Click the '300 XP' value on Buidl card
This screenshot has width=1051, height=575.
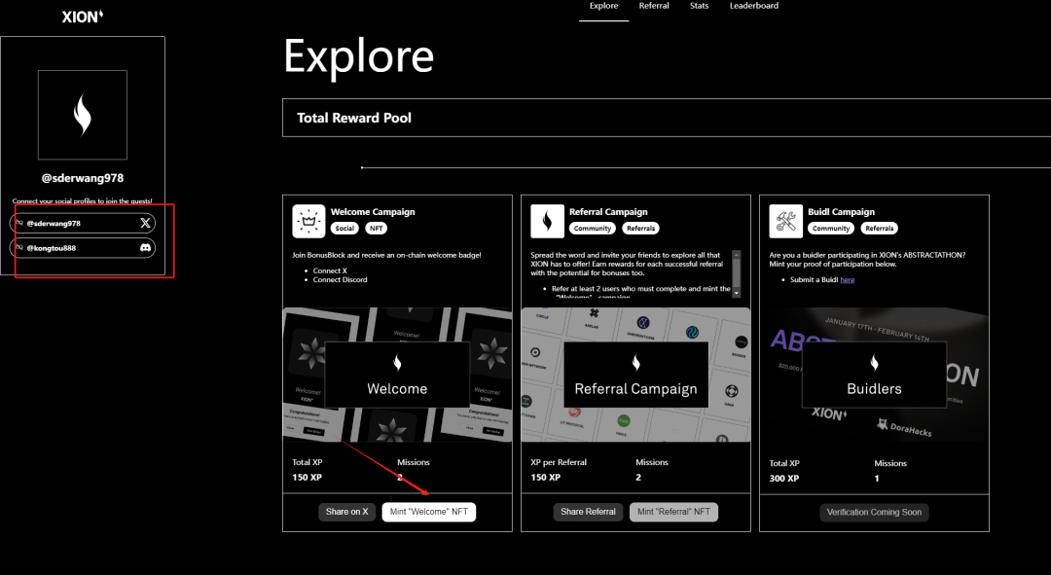(x=784, y=479)
